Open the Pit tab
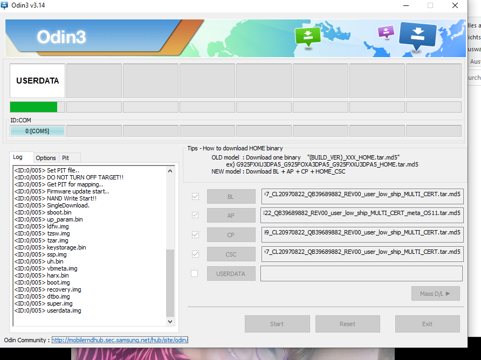The image size is (481, 360). pos(70,157)
